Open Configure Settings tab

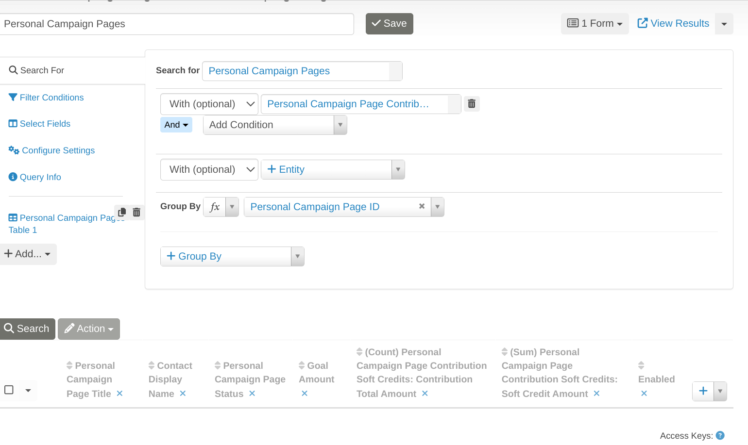pos(51,150)
